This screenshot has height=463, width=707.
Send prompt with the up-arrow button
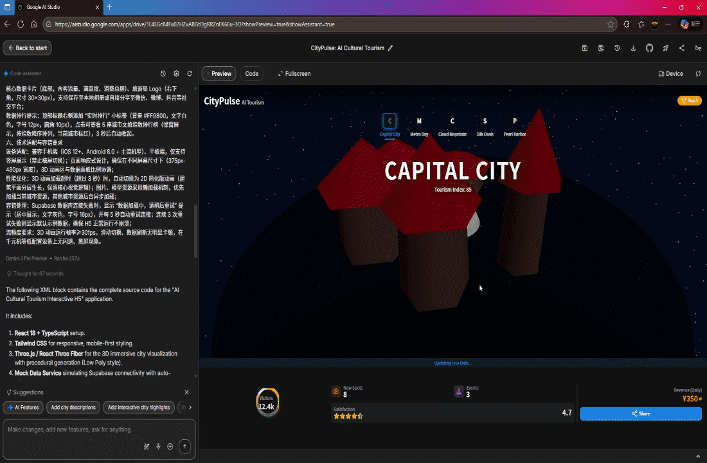click(x=185, y=446)
